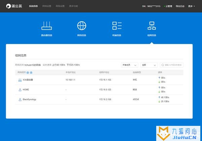Click the SN serial number text
This screenshot has height=141, width=202.
(151, 6)
